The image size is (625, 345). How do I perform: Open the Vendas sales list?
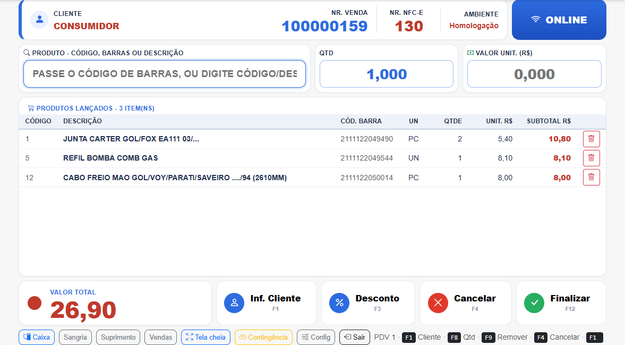click(x=161, y=337)
